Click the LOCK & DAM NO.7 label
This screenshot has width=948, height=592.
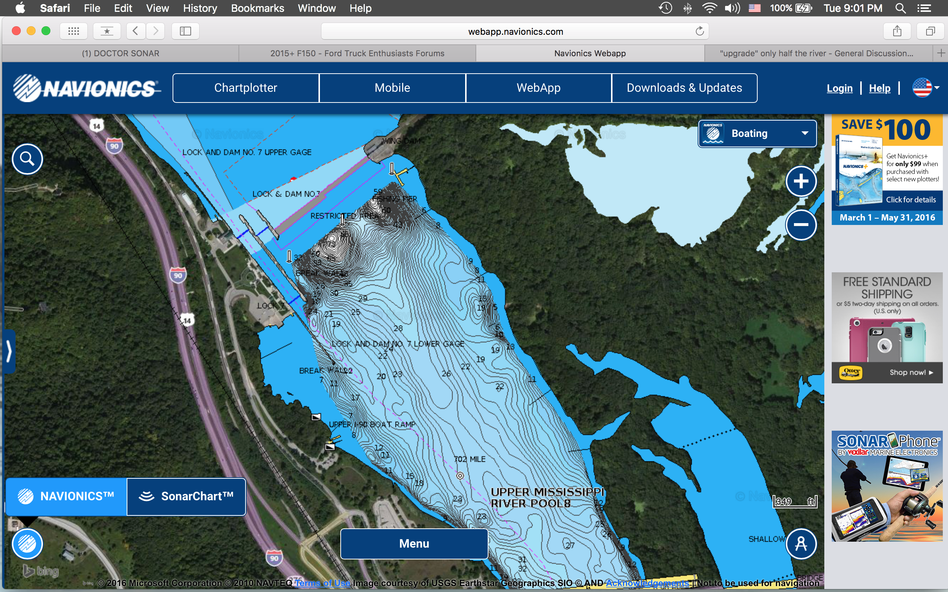pos(286,194)
